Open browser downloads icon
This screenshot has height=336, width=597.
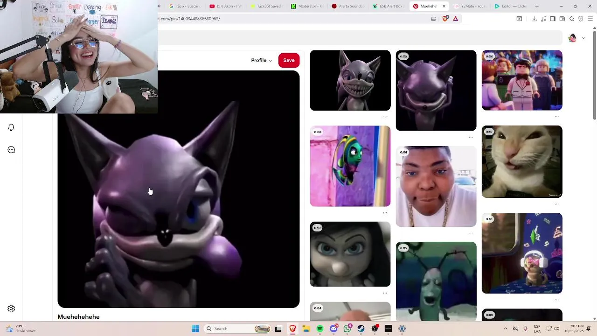(534, 19)
